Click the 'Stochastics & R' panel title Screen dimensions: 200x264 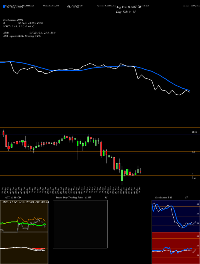(163, 198)
